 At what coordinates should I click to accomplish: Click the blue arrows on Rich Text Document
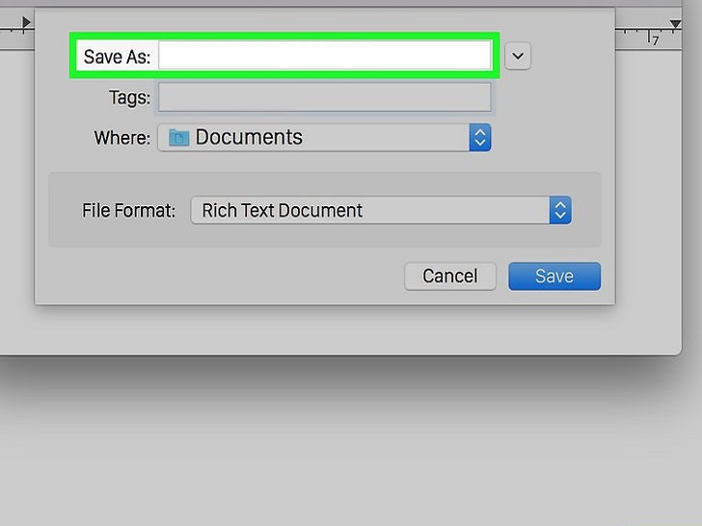coord(560,210)
